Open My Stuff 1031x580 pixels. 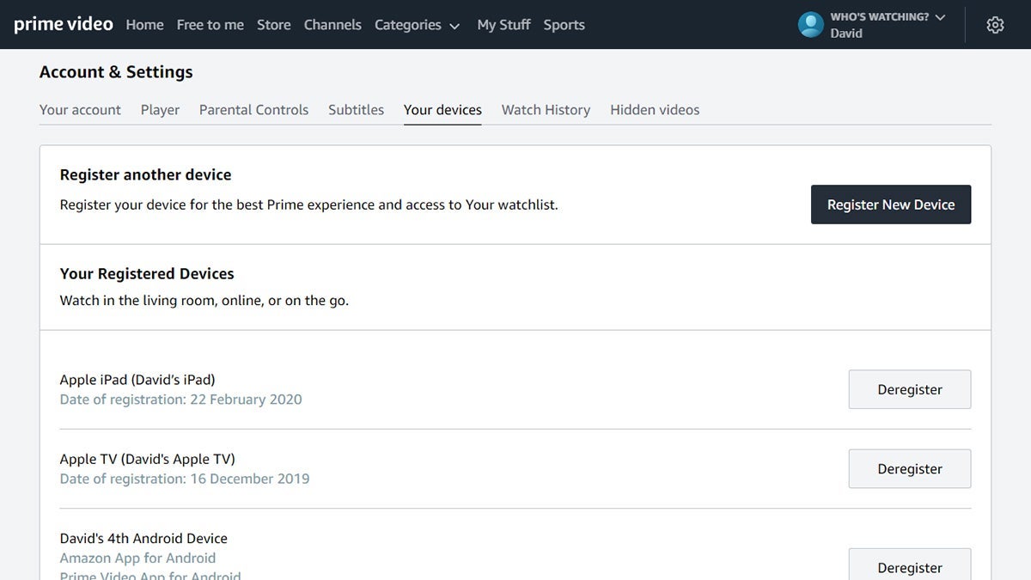(503, 25)
